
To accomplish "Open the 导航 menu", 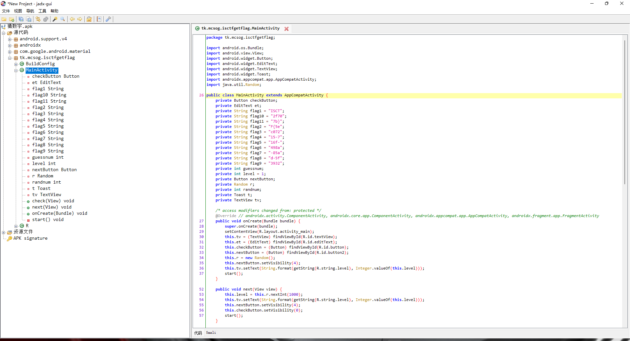I will click(30, 11).
